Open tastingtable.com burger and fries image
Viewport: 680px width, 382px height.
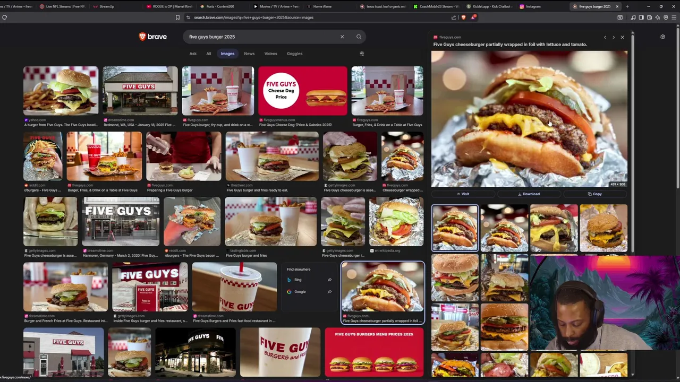click(x=271, y=222)
